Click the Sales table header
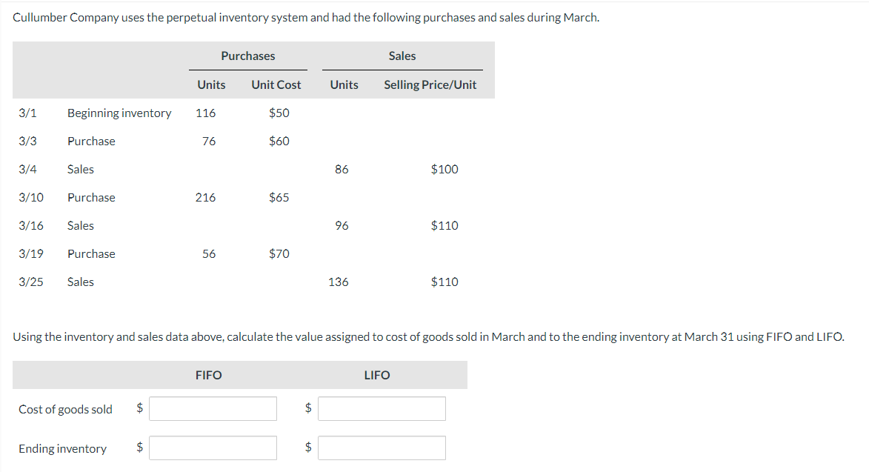 402,56
